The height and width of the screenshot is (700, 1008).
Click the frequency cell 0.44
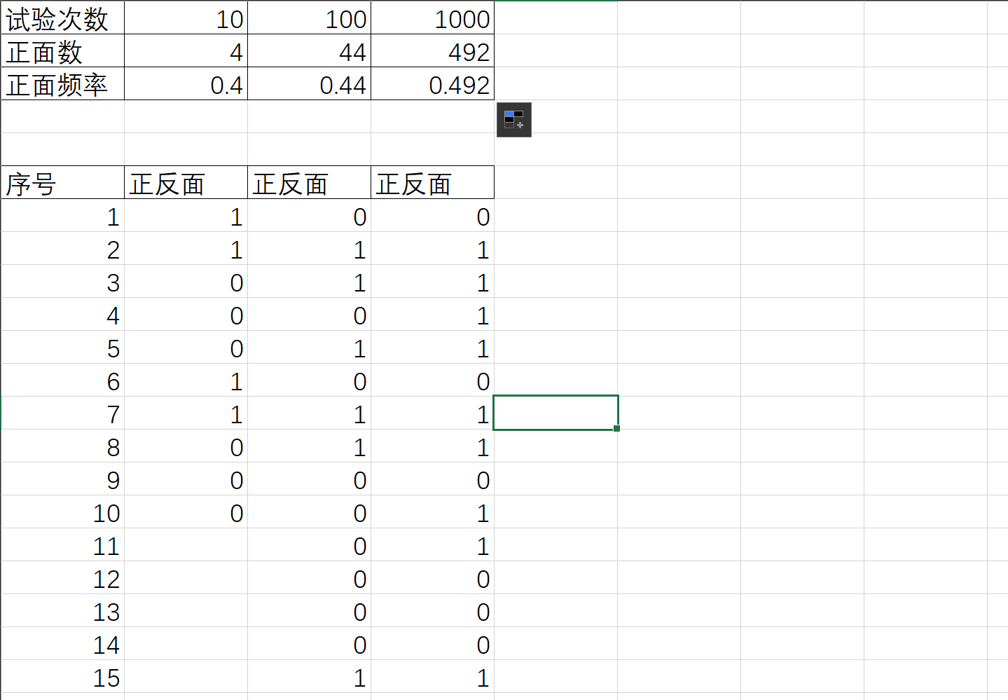[x=310, y=83]
